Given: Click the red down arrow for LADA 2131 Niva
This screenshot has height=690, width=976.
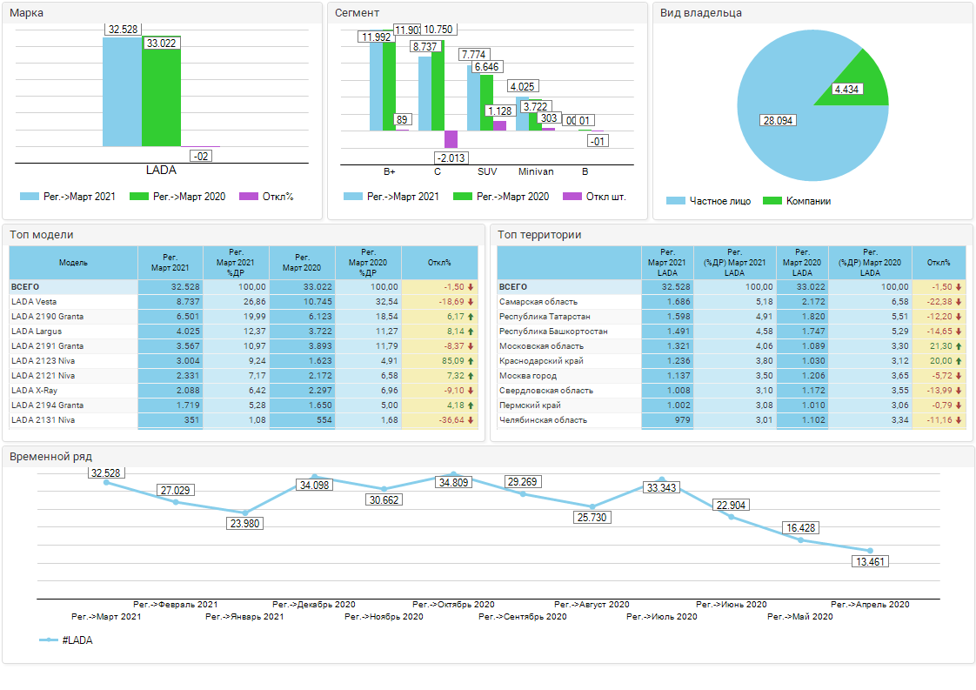Looking at the screenshot, I should pyautogui.click(x=471, y=420).
